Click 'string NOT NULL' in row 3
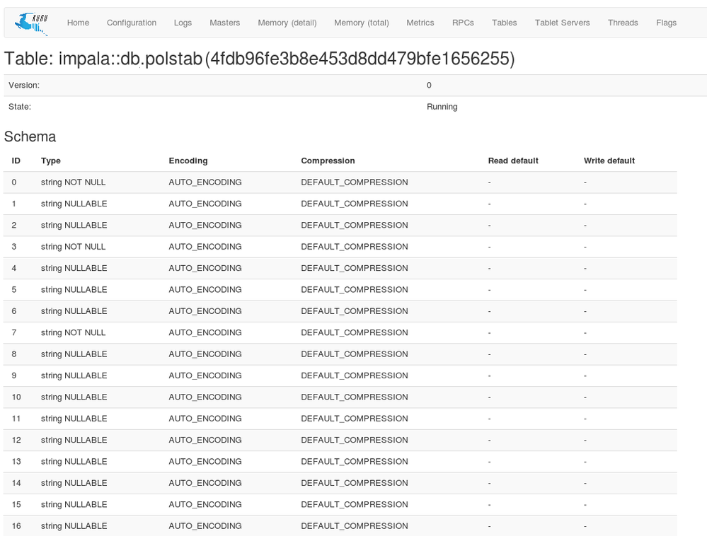The width and height of the screenshot is (707, 536). pos(73,247)
